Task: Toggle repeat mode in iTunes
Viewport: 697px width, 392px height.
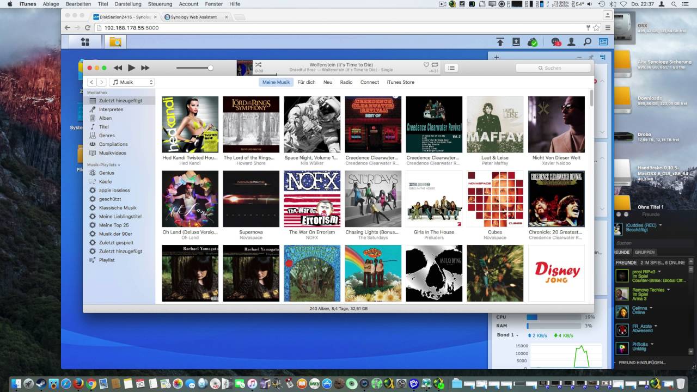Action: (435, 64)
